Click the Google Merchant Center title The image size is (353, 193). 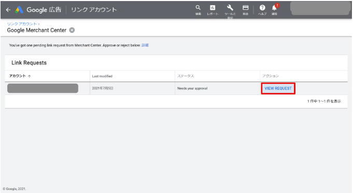point(37,30)
